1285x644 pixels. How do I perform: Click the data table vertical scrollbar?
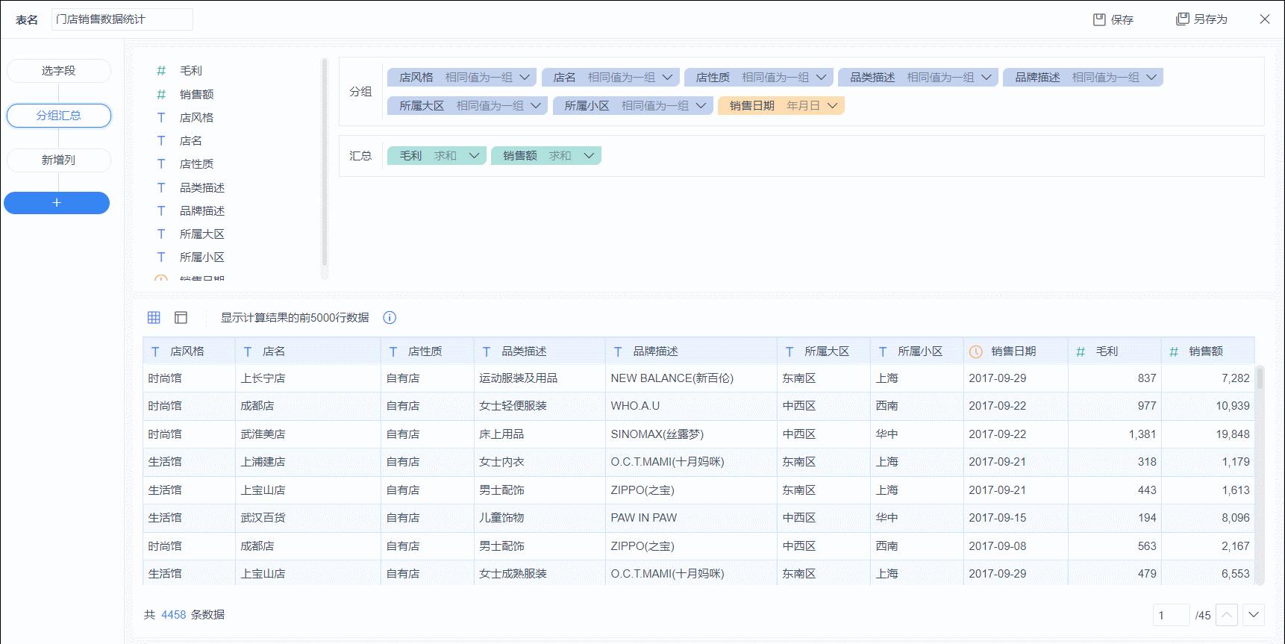point(1260,378)
